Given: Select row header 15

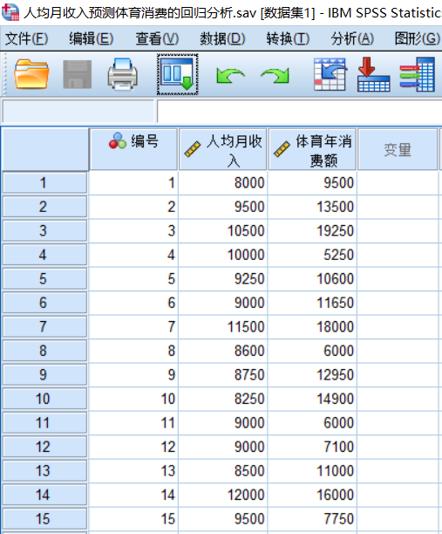Looking at the screenshot, I should [44, 518].
